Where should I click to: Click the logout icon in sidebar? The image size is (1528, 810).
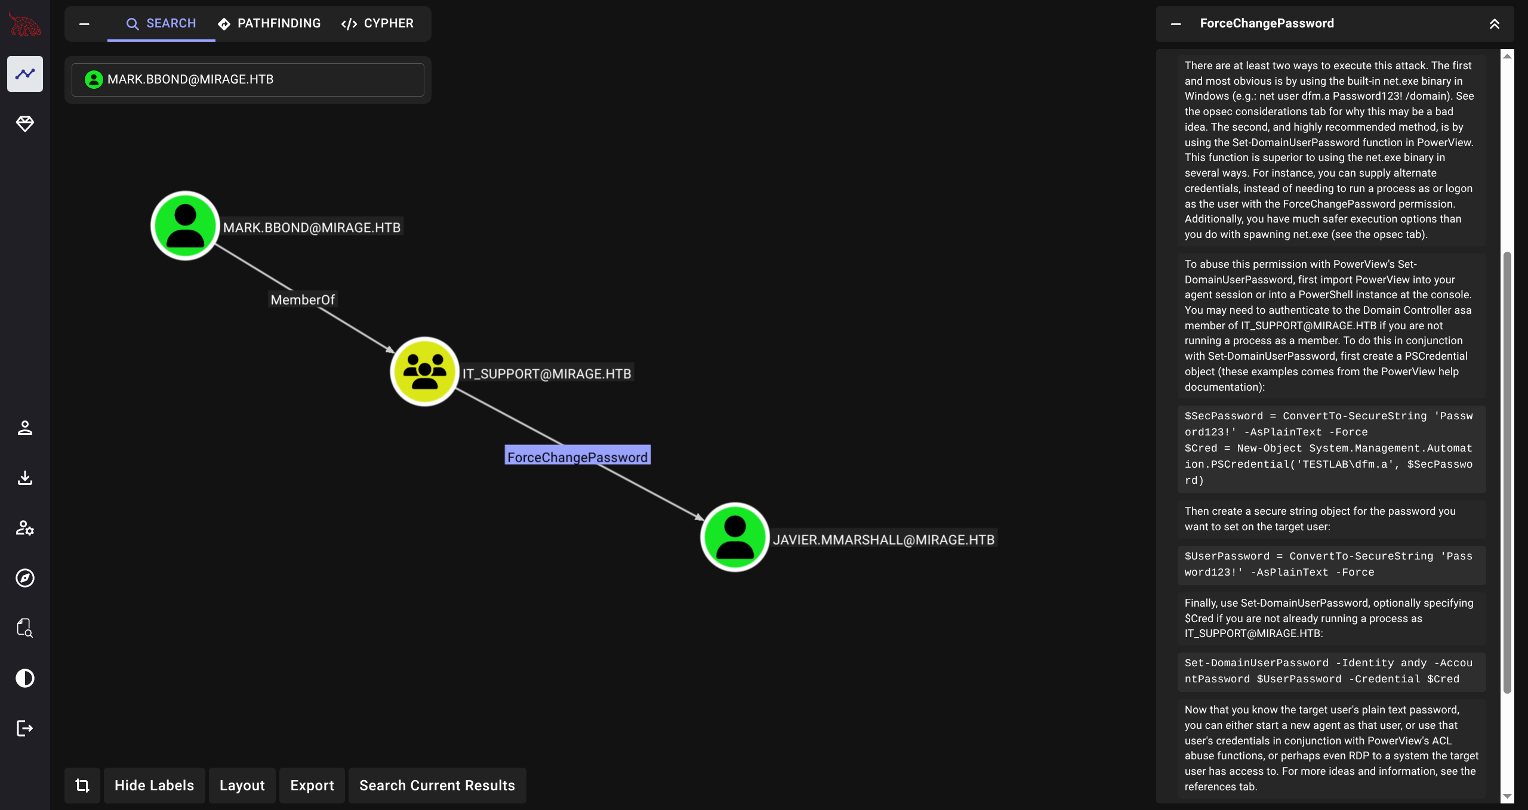[24, 728]
